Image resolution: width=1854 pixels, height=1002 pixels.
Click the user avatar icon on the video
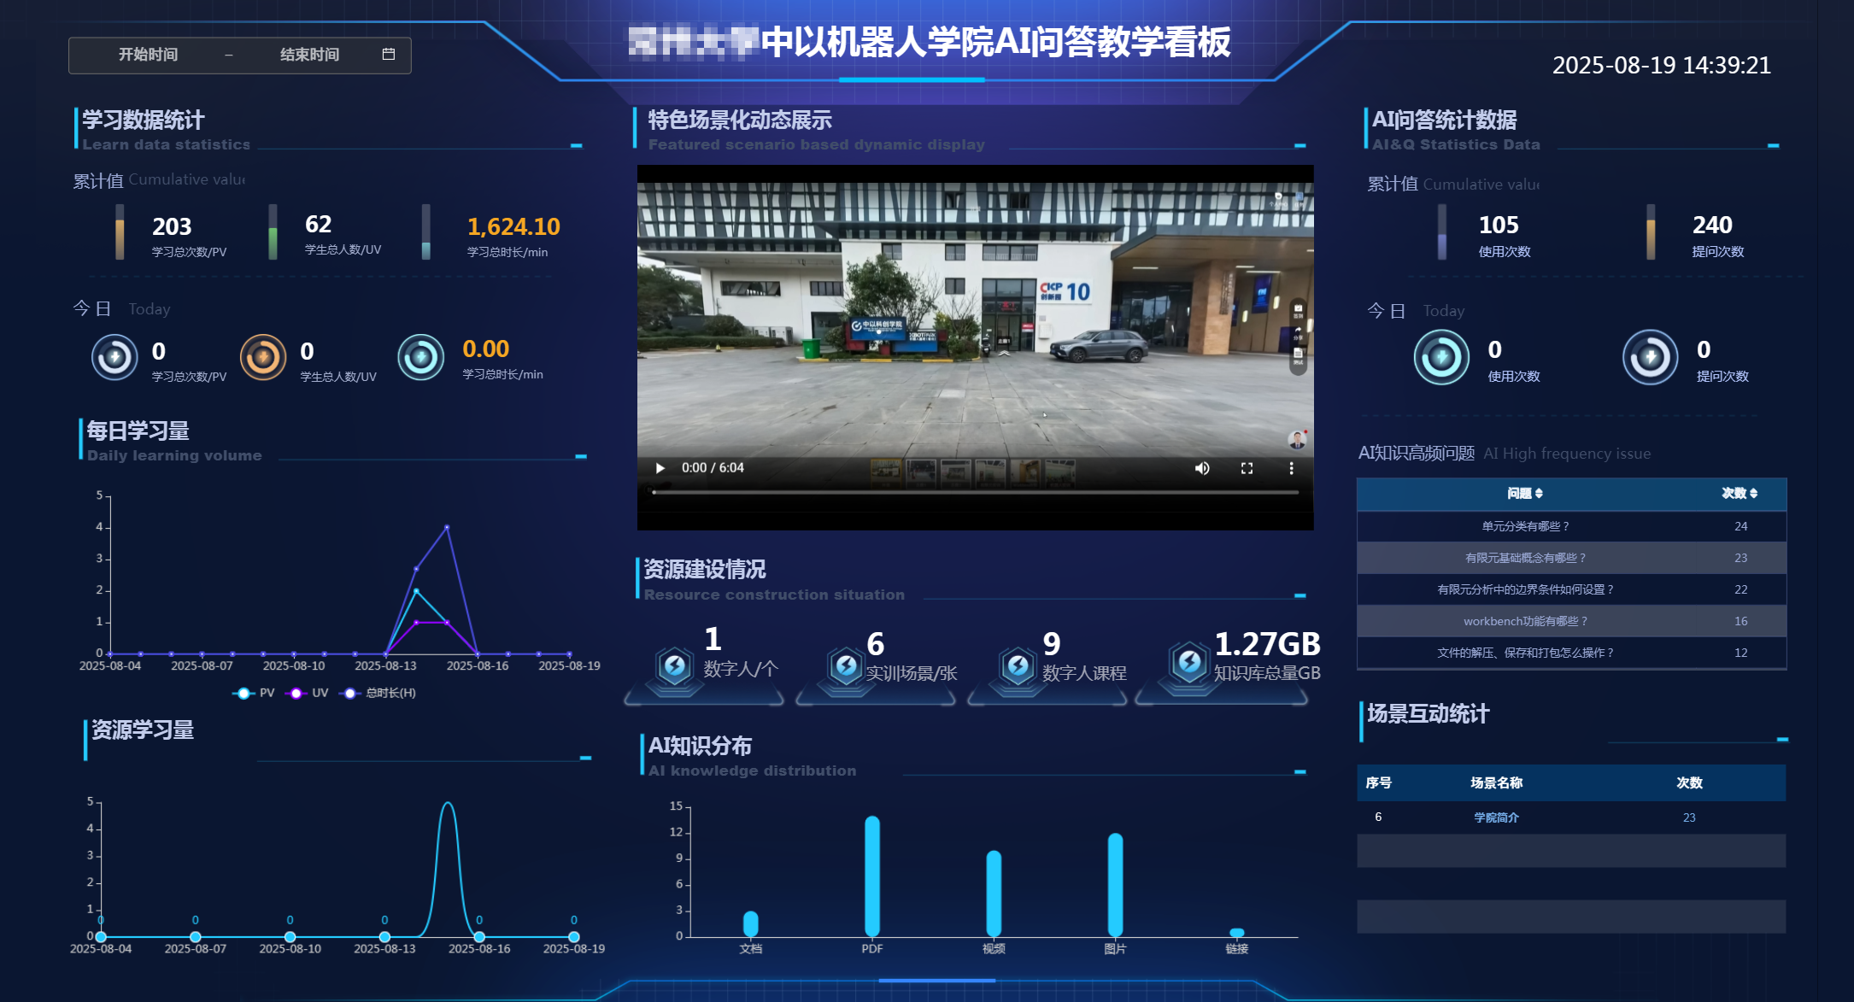click(1297, 440)
